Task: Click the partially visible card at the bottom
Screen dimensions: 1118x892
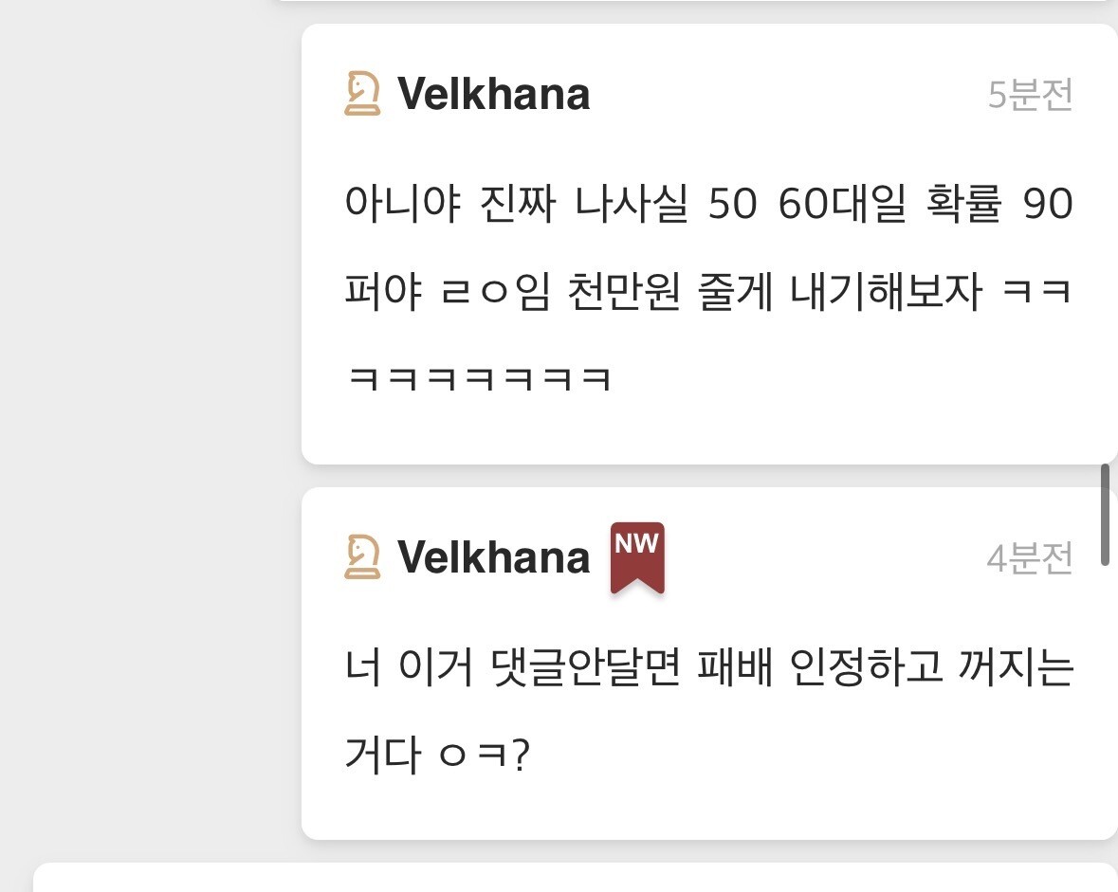Action: point(576,877)
